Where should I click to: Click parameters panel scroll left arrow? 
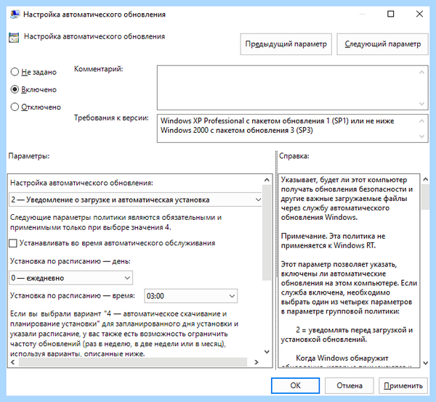pyautogui.click(x=13, y=362)
